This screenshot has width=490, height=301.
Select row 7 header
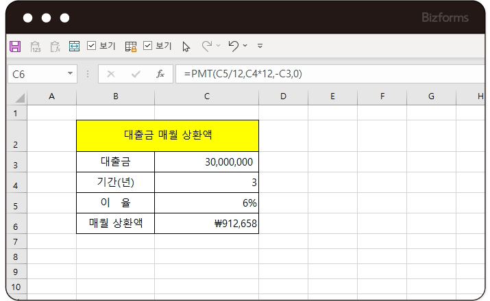17,241
